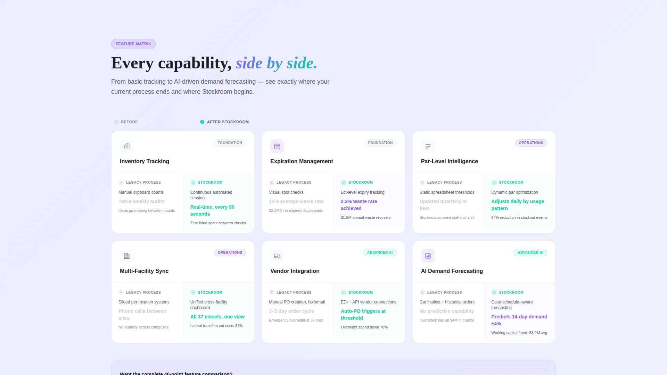Click 'Continuous automated sensing' text
This screenshot has height=375, width=667.
point(211,195)
